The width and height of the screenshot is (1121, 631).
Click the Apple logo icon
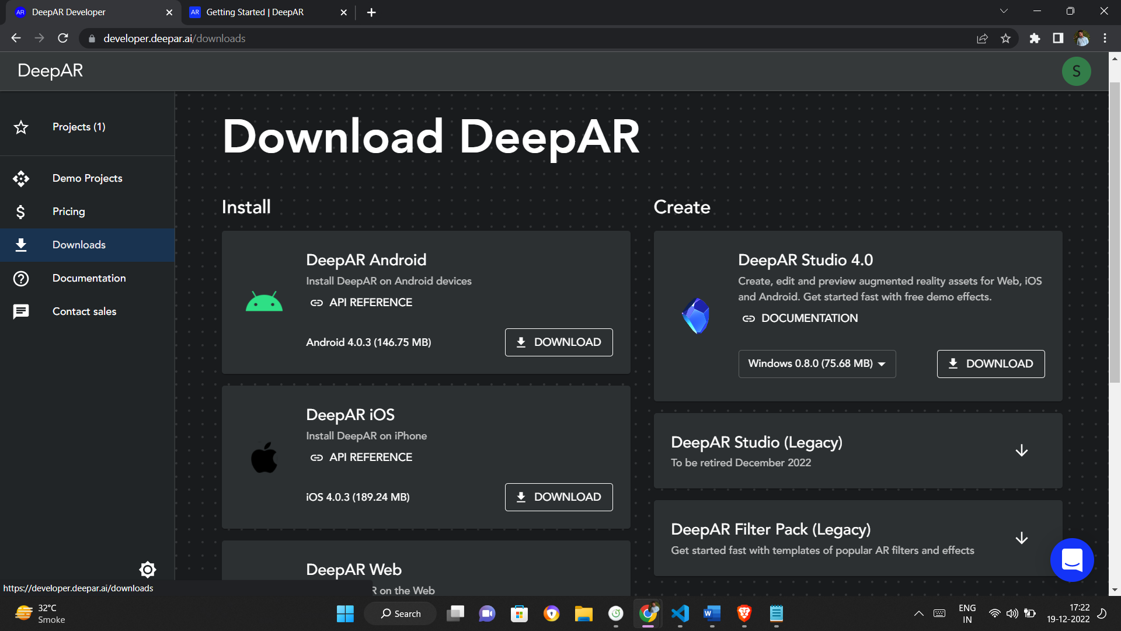tap(264, 457)
